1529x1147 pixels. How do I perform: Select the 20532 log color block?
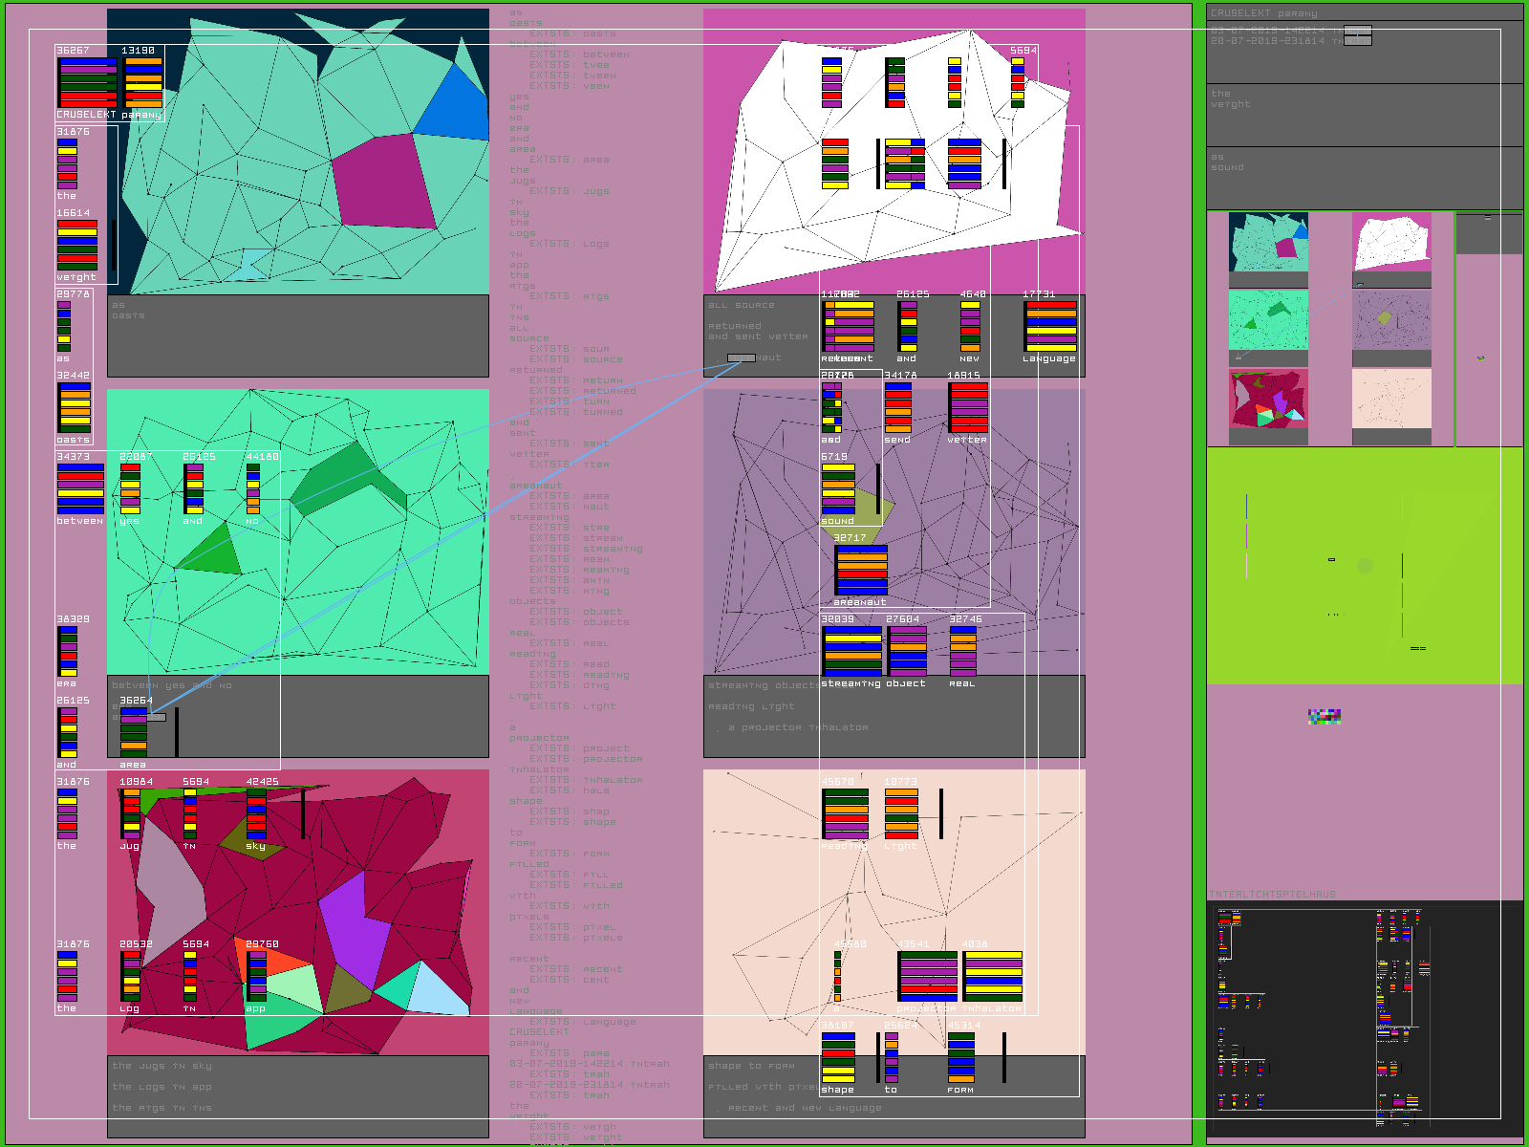[131, 977]
